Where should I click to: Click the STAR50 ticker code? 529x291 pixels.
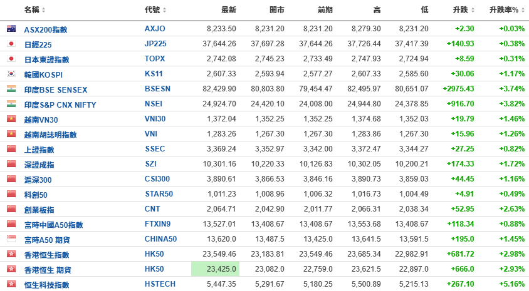pyautogui.click(x=159, y=194)
